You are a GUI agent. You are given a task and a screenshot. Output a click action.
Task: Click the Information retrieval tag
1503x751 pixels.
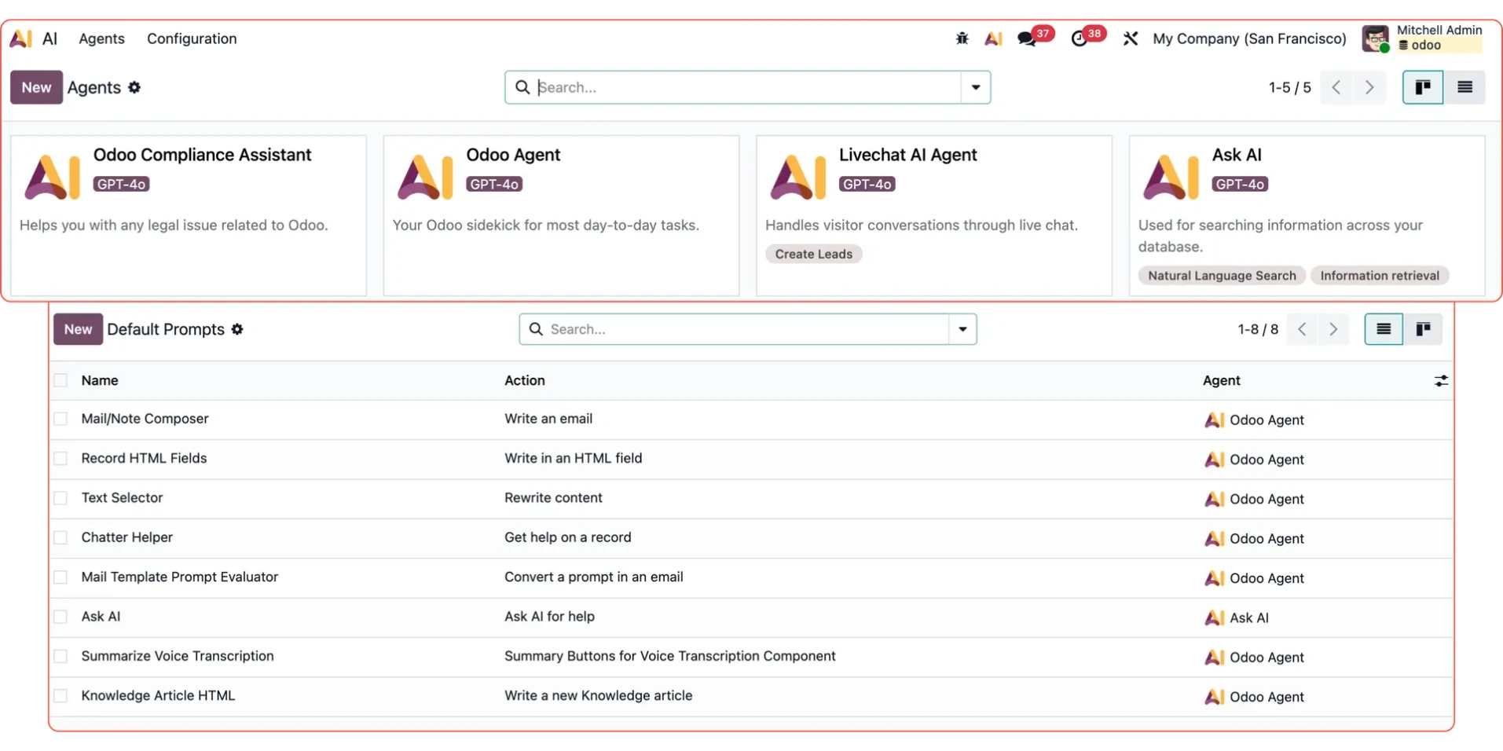pyautogui.click(x=1380, y=276)
